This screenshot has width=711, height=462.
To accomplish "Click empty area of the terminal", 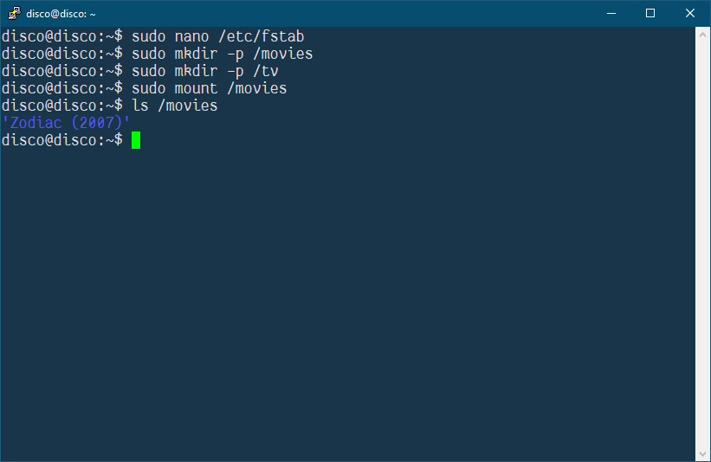I will pos(348,294).
